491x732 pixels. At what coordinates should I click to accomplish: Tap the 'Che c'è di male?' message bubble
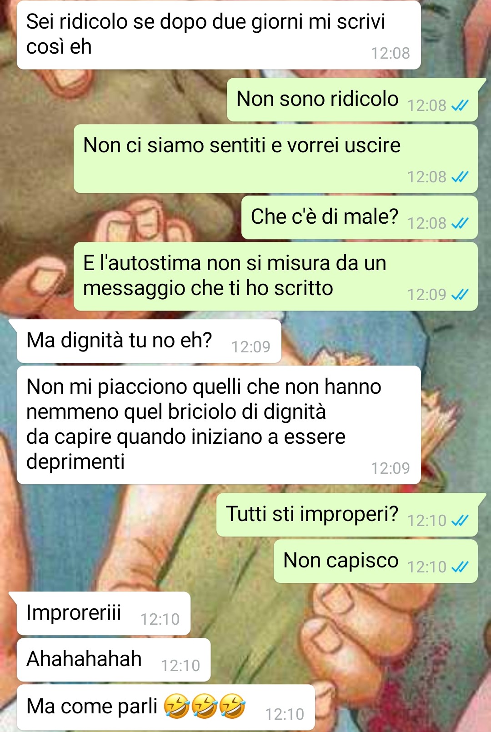(x=359, y=217)
